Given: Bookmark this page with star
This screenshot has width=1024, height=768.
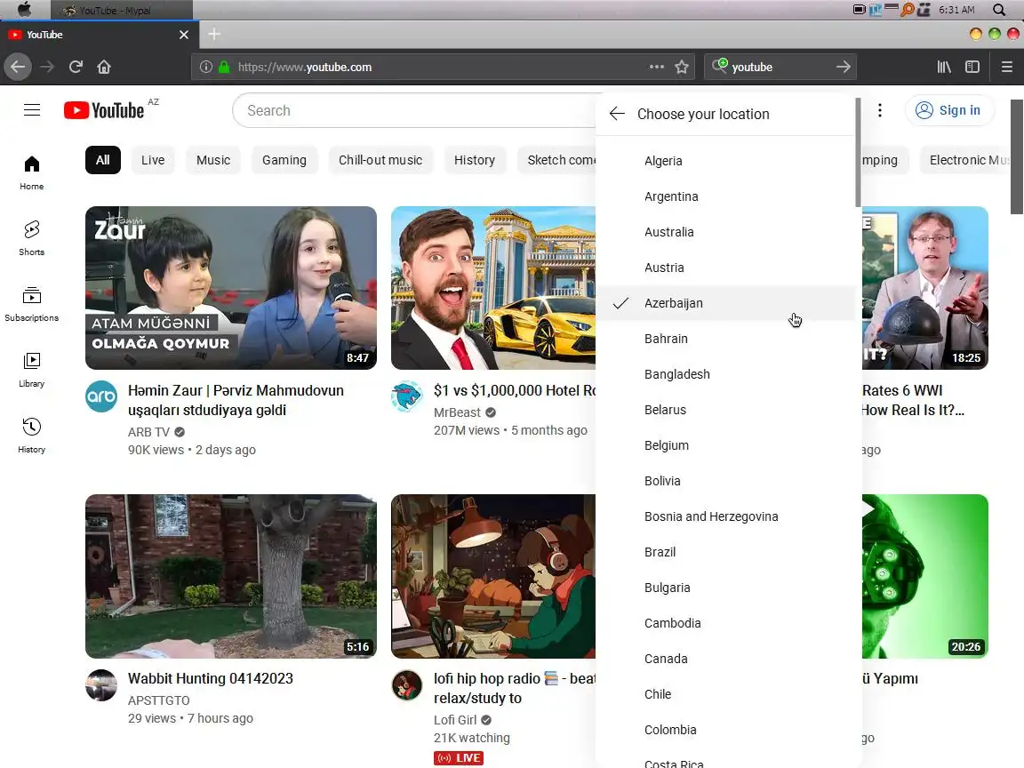Looking at the screenshot, I should point(682,67).
